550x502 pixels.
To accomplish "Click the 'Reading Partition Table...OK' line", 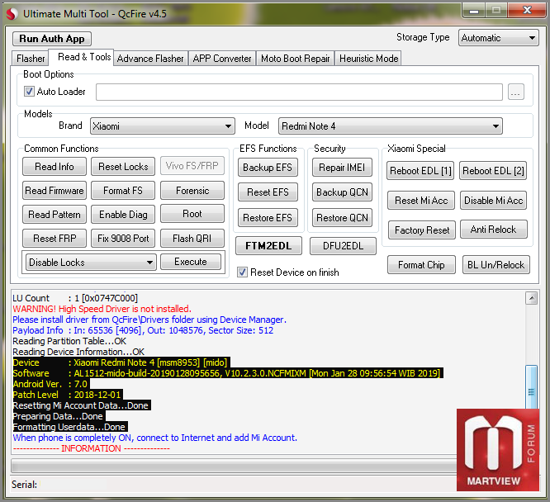I will [x=69, y=341].
